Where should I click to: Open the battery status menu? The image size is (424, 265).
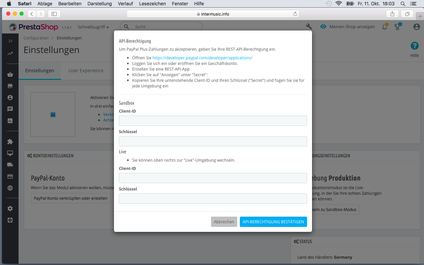[350, 4]
